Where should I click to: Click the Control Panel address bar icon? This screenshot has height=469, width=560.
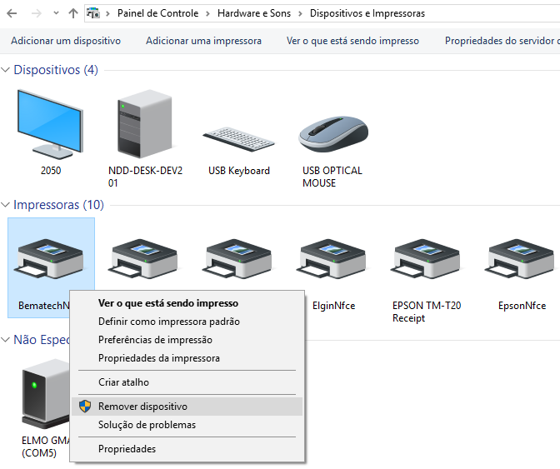click(93, 13)
